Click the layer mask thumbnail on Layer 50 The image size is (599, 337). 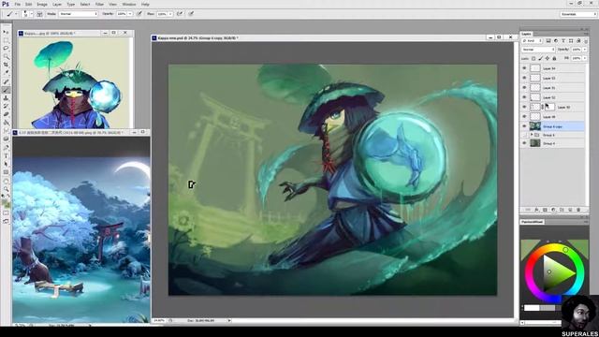[x=549, y=107]
